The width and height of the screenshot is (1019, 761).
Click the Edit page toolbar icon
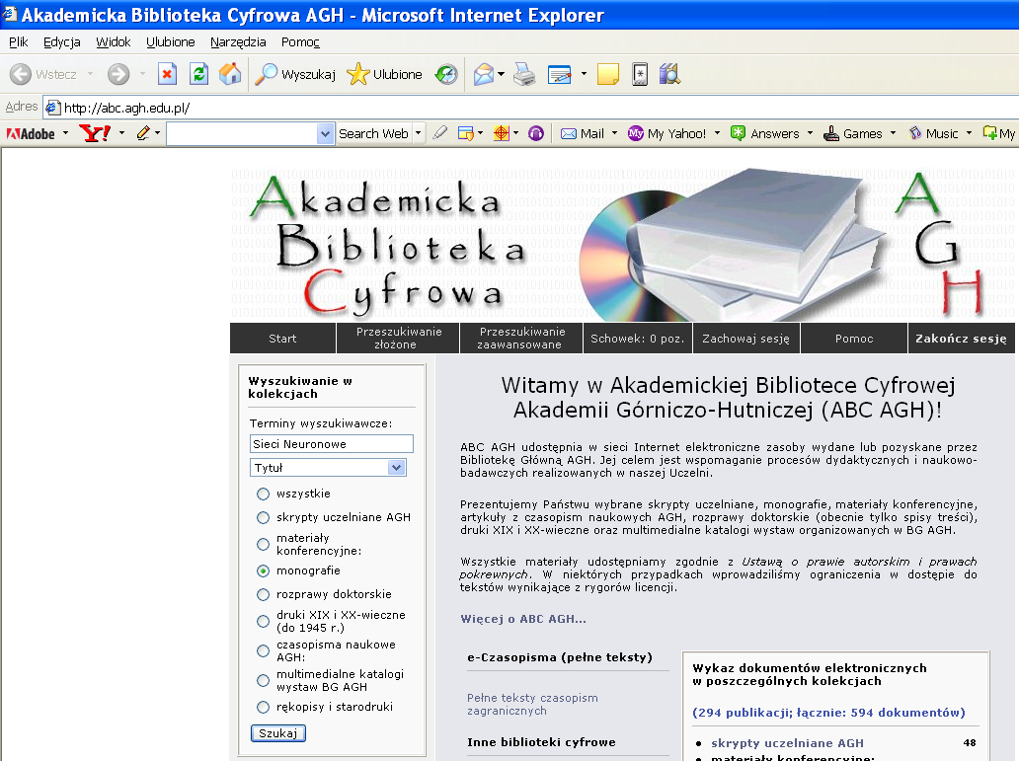tap(560, 74)
